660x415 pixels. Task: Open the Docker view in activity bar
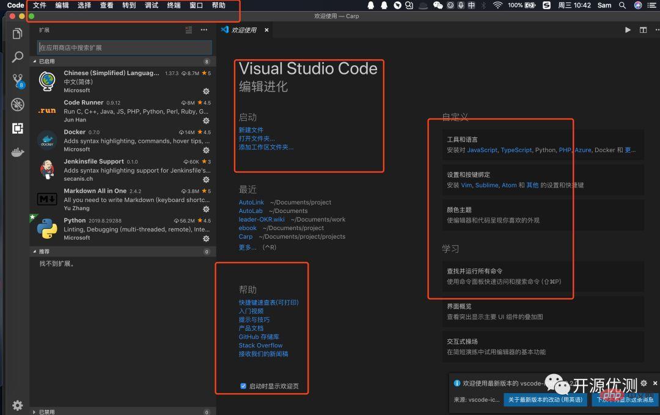(17, 152)
